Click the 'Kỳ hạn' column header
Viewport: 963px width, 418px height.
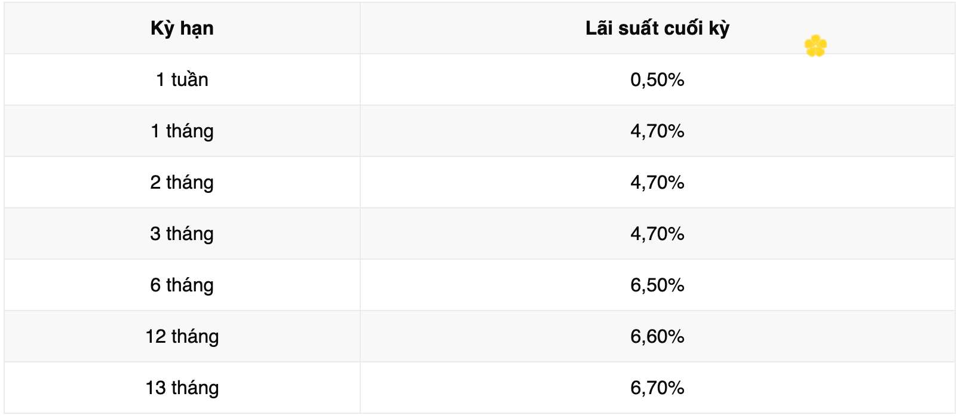[182, 29]
